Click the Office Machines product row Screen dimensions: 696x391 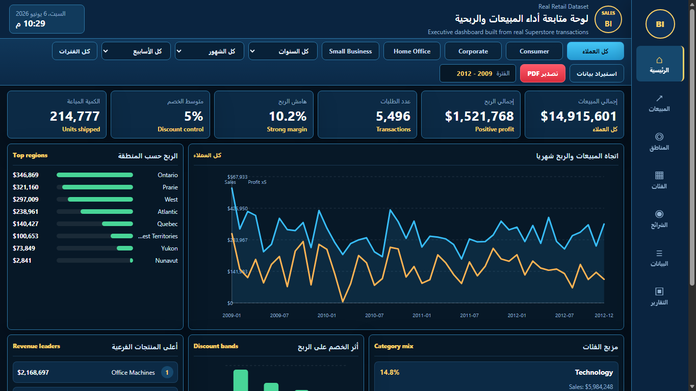pos(95,373)
